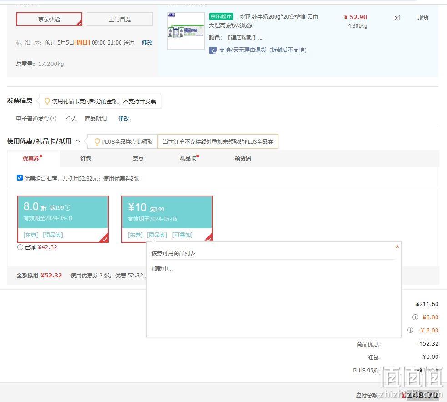Click the info icon beside the -¥ 6.00 amount
The height and width of the screenshot is (402, 447).
tap(410, 330)
